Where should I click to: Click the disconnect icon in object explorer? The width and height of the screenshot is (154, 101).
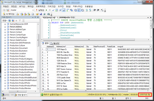click(x=13, y=21)
